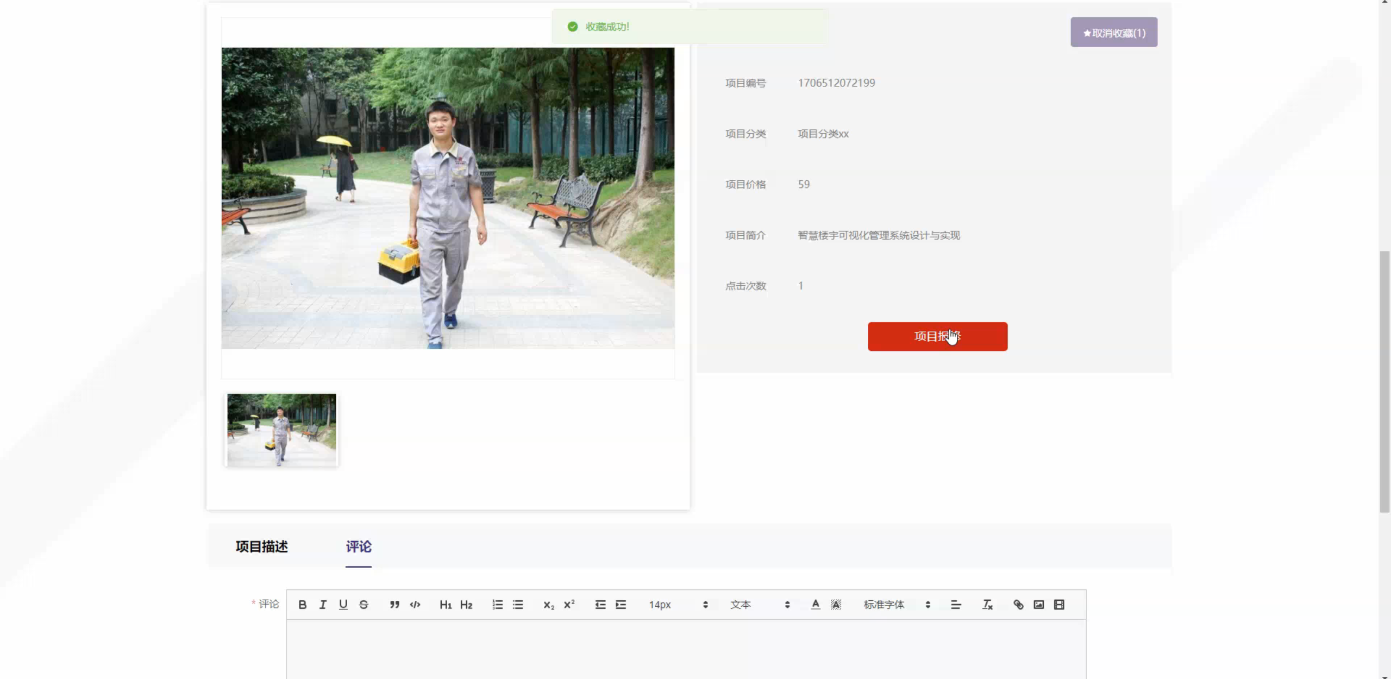Select the small project image thumbnail
The image size is (1391, 679).
(281, 430)
